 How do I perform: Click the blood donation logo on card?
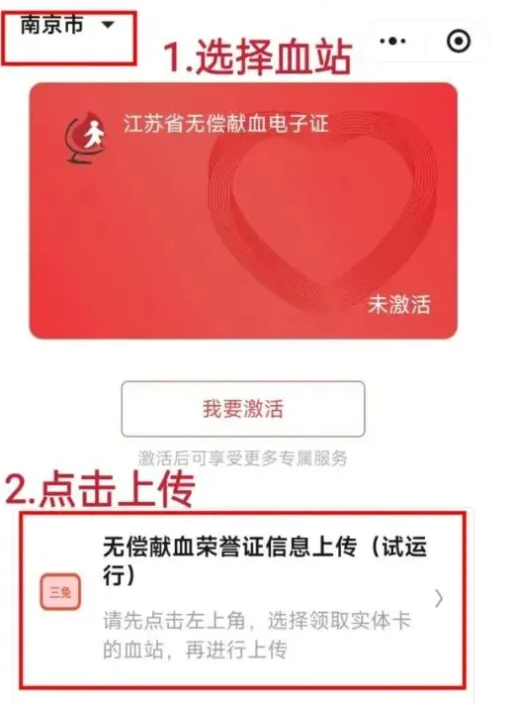[86, 137]
